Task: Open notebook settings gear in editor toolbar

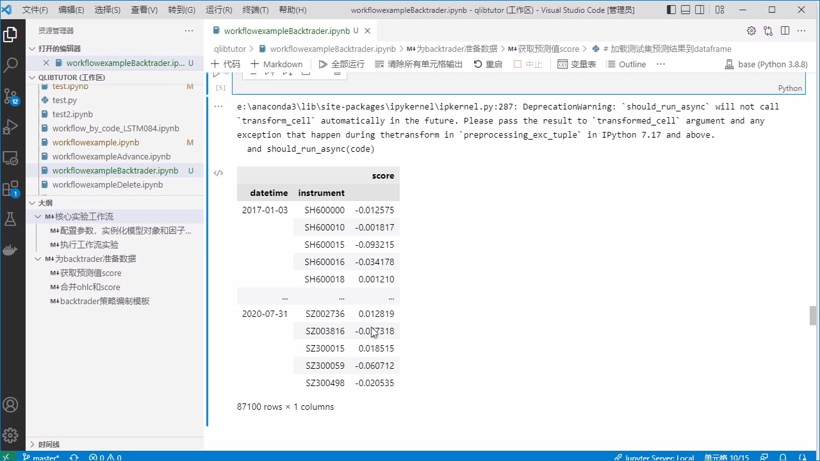Action: (751, 31)
